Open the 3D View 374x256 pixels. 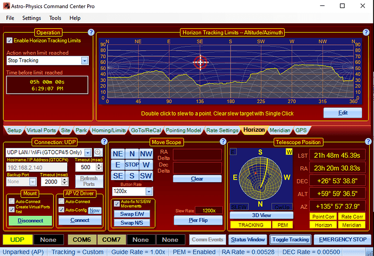261,215
